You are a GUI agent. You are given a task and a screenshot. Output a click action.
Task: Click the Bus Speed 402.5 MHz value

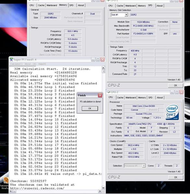click(133, 153)
